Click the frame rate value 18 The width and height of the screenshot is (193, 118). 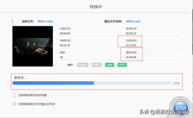61,57
